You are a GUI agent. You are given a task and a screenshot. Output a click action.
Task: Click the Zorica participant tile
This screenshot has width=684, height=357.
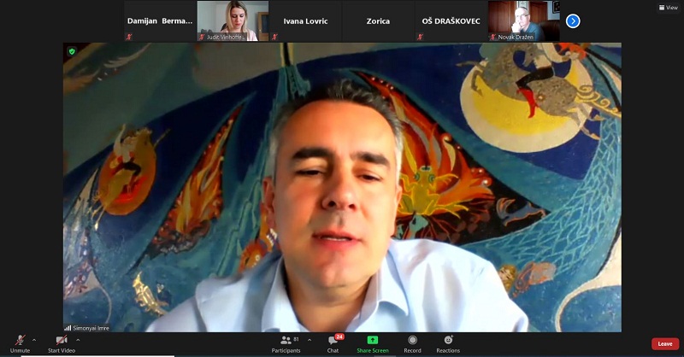pos(378,20)
